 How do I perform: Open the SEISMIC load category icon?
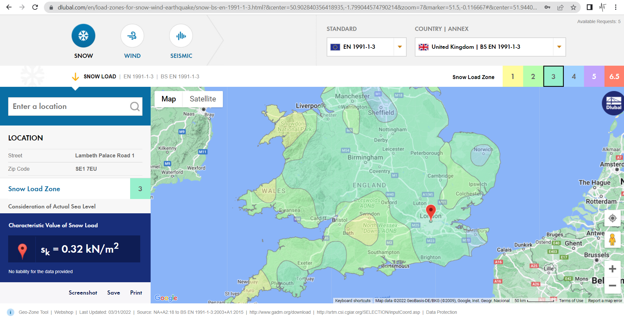(x=181, y=36)
